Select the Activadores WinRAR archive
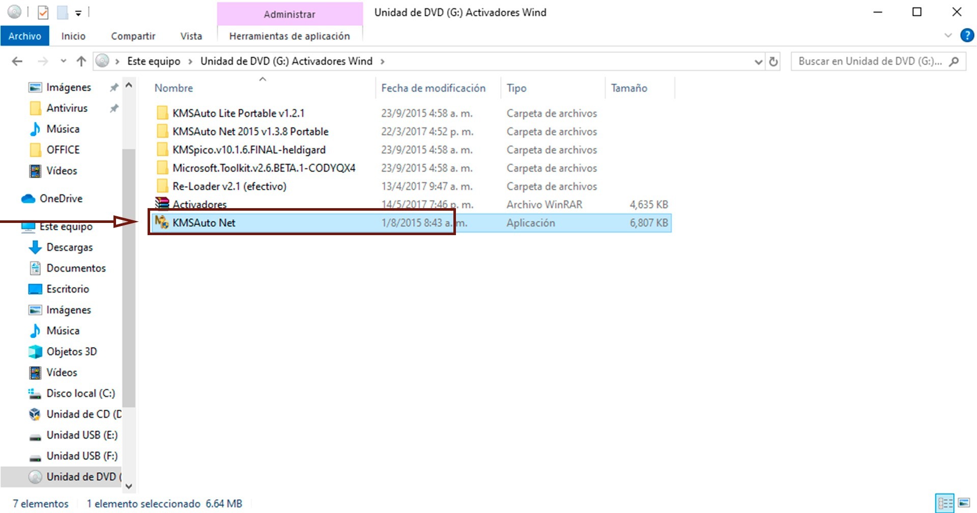Image resolution: width=977 pixels, height=513 pixels. click(199, 205)
